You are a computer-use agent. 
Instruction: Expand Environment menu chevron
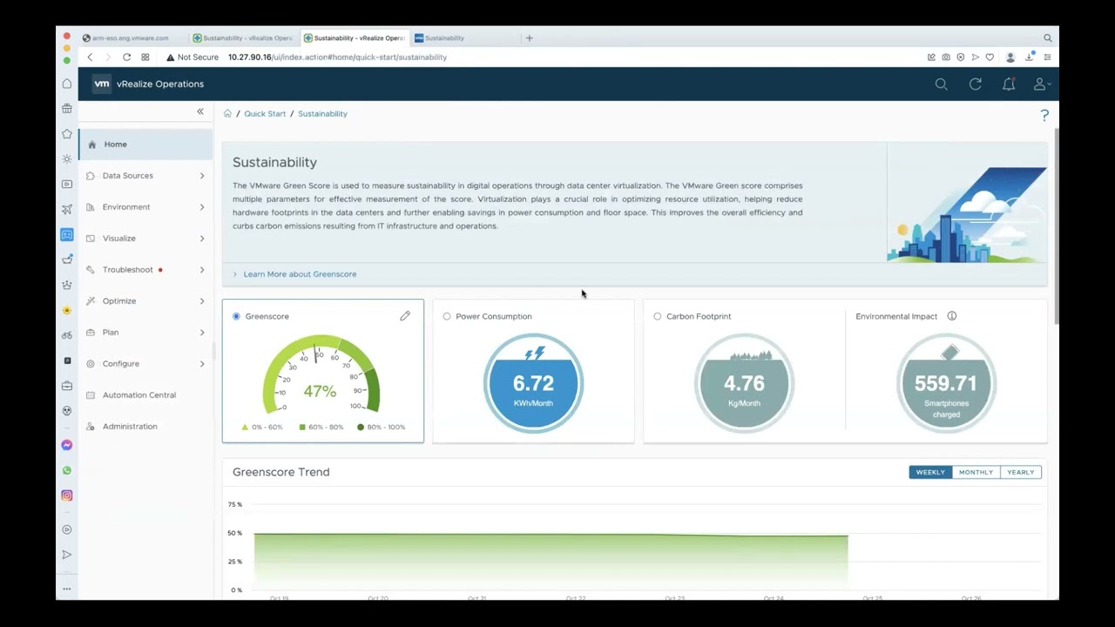point(202,207)
